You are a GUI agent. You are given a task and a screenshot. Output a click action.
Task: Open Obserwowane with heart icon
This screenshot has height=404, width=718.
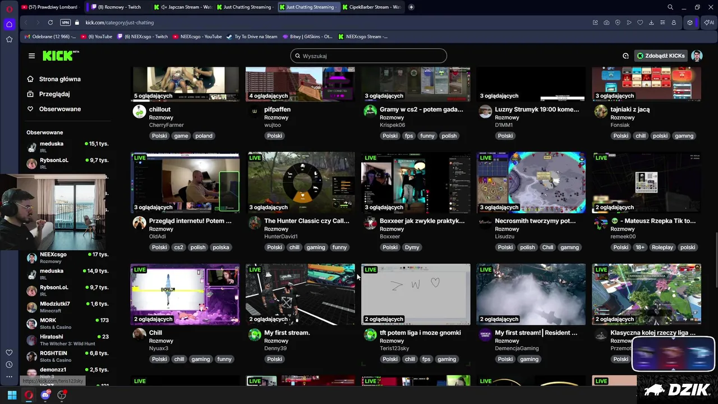[x=54, y=109]
